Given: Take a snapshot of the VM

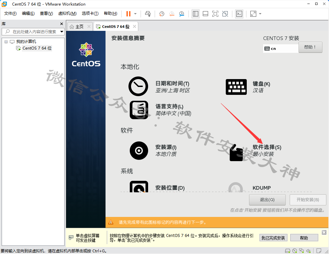Looking at the screenshot, I should 162,14.
